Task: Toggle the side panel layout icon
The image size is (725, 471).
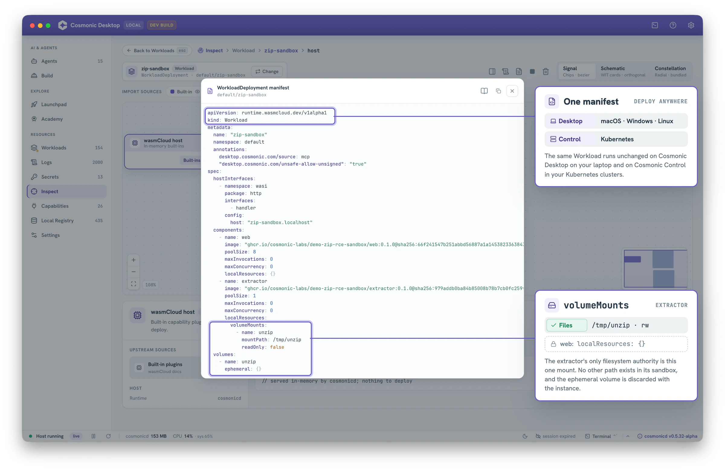Action: pos(492,71)
